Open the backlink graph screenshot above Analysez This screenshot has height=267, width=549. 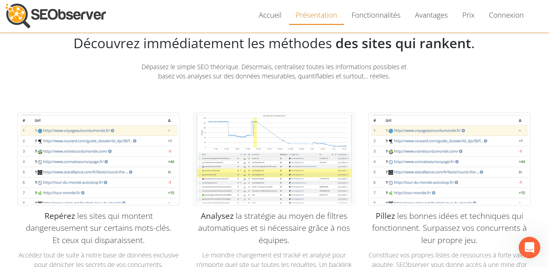(x=274, y=159)
